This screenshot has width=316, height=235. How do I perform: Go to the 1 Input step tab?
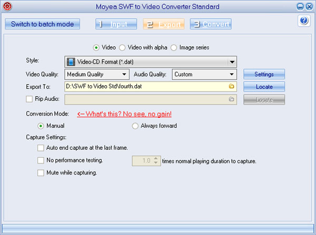coord(116,24)
